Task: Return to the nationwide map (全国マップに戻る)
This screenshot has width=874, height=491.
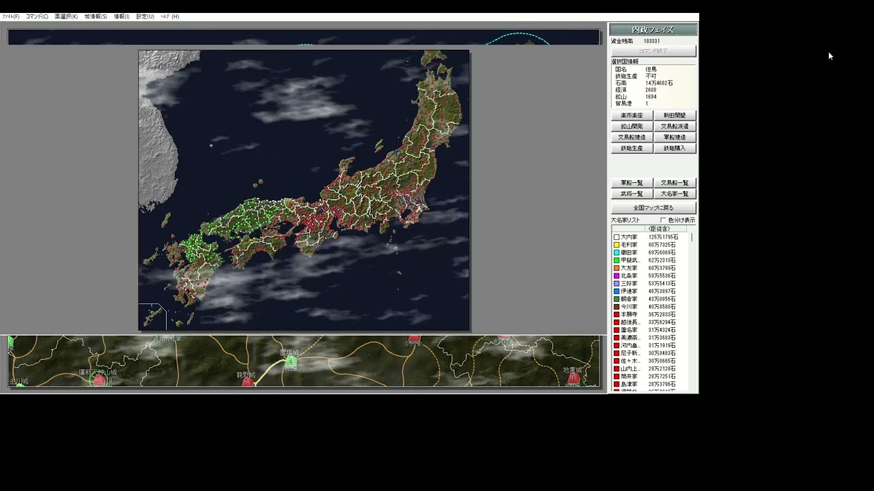Action: pyautogui.click(x=653, y=207)
